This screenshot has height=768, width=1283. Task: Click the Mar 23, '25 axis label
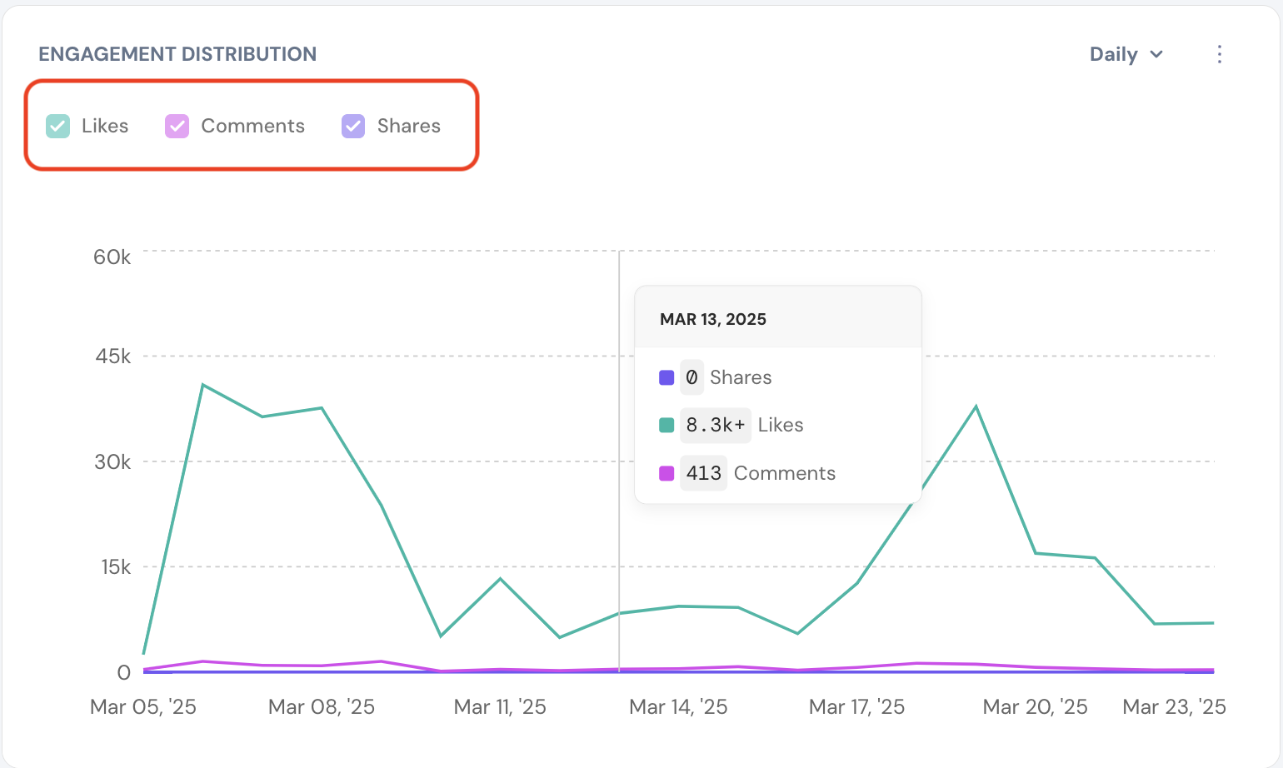pos(1174,707)
